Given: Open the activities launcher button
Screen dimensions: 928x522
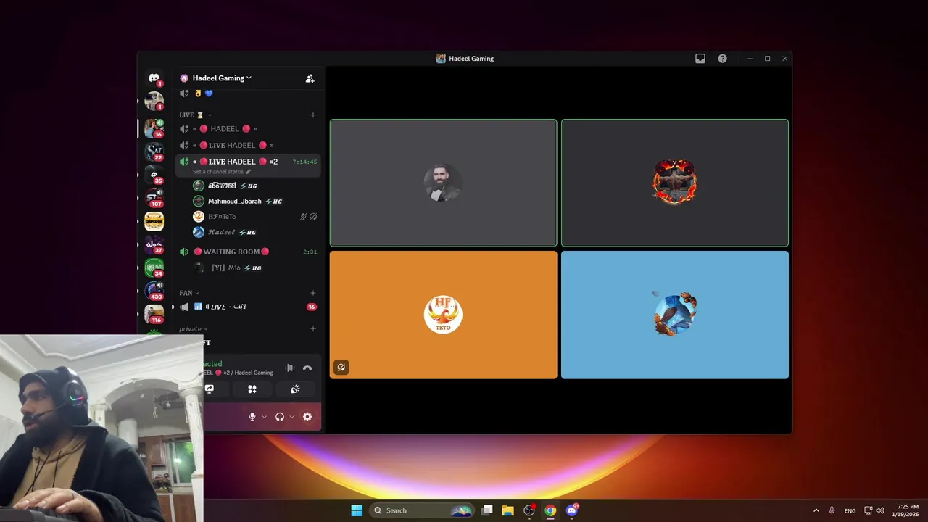Looking at the screenshot, I should click(x=252, y=389).
